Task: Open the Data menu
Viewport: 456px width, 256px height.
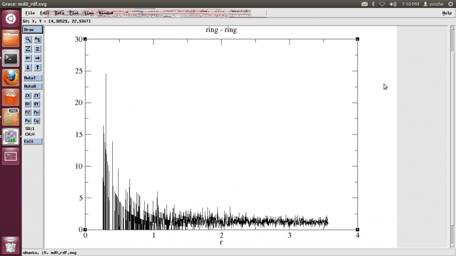Action: coord(59,13)
